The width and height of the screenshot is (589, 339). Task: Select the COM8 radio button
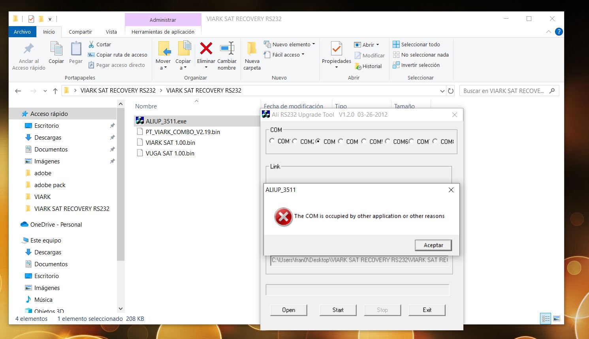[435, 141]
